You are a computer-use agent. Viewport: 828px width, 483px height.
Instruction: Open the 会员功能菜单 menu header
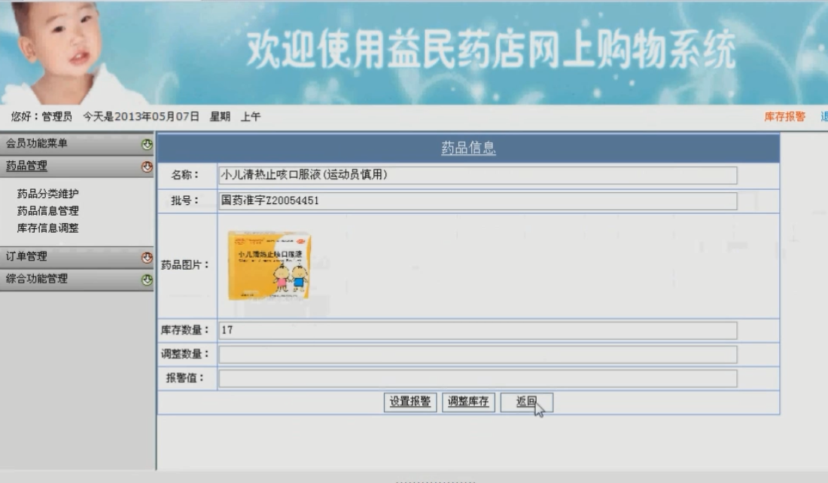point(77,144)
